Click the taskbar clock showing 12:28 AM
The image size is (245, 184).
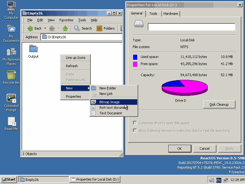click(237, 180)
